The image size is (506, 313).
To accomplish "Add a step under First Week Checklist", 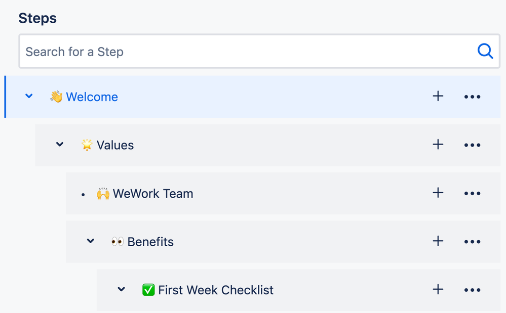I will 438,290.
